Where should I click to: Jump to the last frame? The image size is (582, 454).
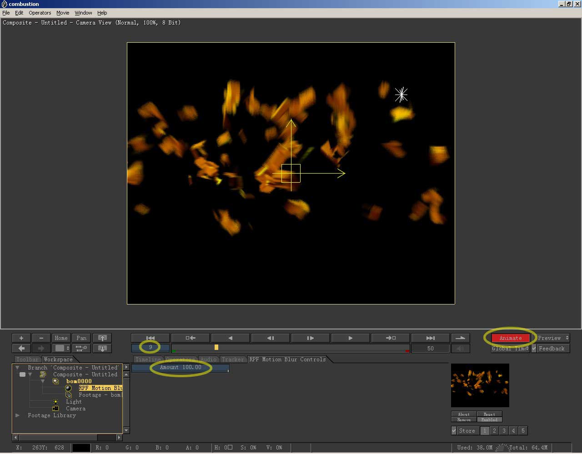tap(430, 338)
